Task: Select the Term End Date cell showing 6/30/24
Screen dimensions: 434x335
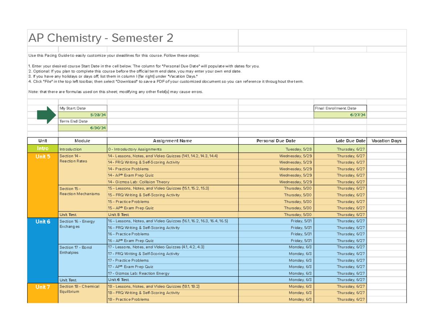Action: click(x=82, y=128)
